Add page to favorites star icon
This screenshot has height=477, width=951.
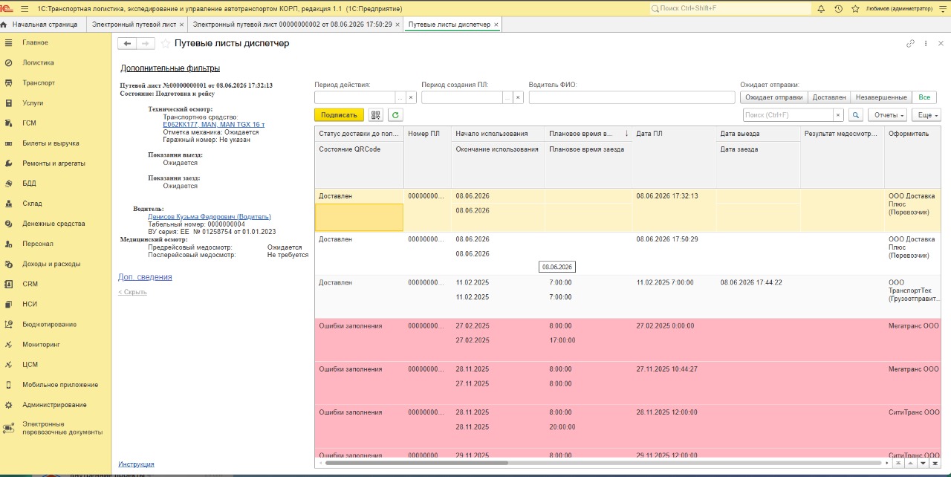click(166, 44)
